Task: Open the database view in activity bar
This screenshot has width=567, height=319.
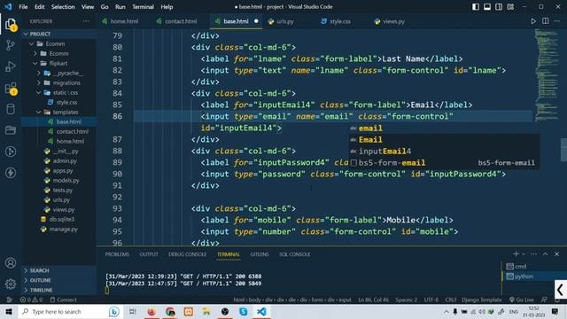Action: coord(11,109)
